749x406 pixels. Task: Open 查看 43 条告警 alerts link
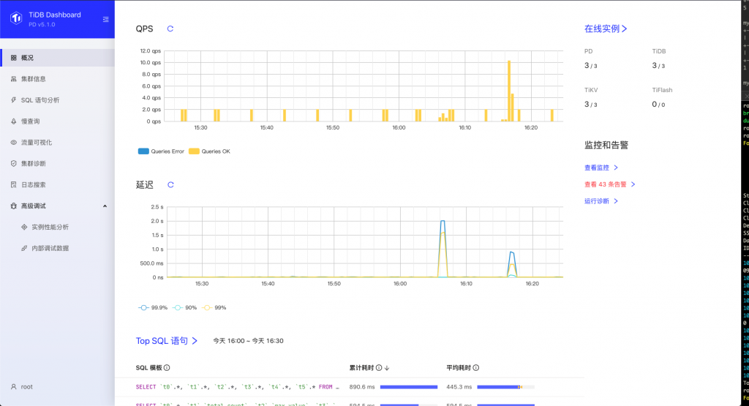pyautogui.click(x=610, y=184)
